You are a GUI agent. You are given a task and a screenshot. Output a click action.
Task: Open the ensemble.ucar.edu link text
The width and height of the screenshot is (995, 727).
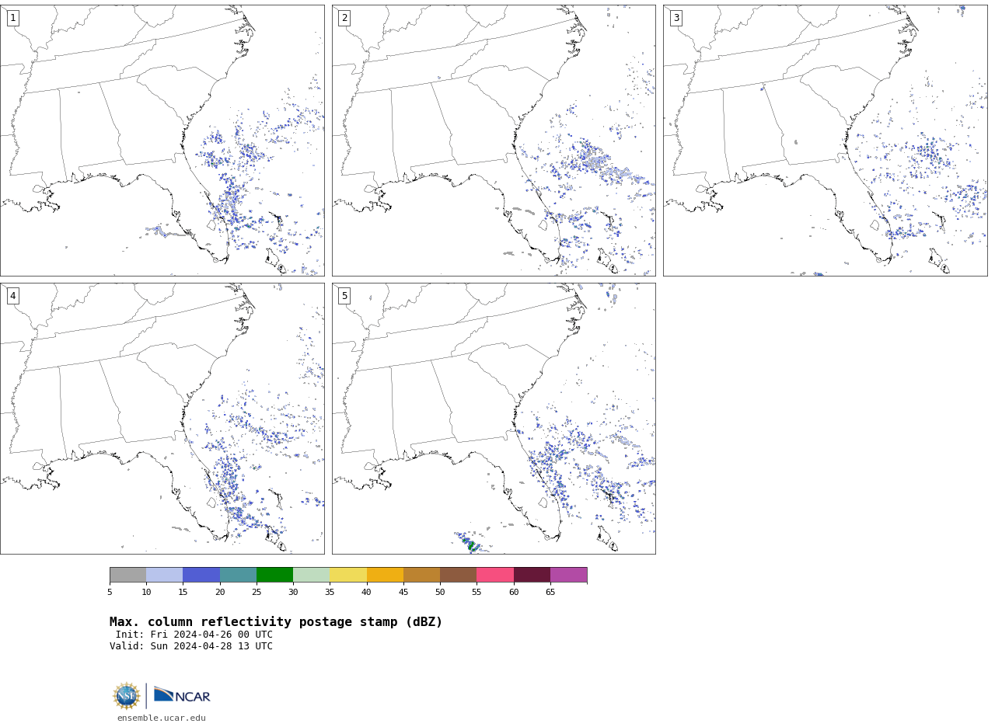point(162,718)
